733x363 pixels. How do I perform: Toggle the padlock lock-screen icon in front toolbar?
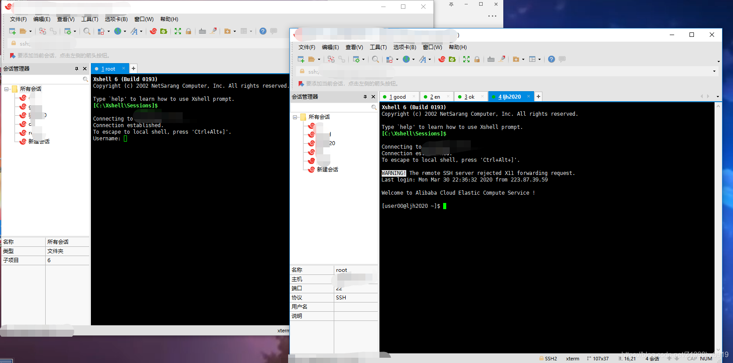(x=477, y=59)
